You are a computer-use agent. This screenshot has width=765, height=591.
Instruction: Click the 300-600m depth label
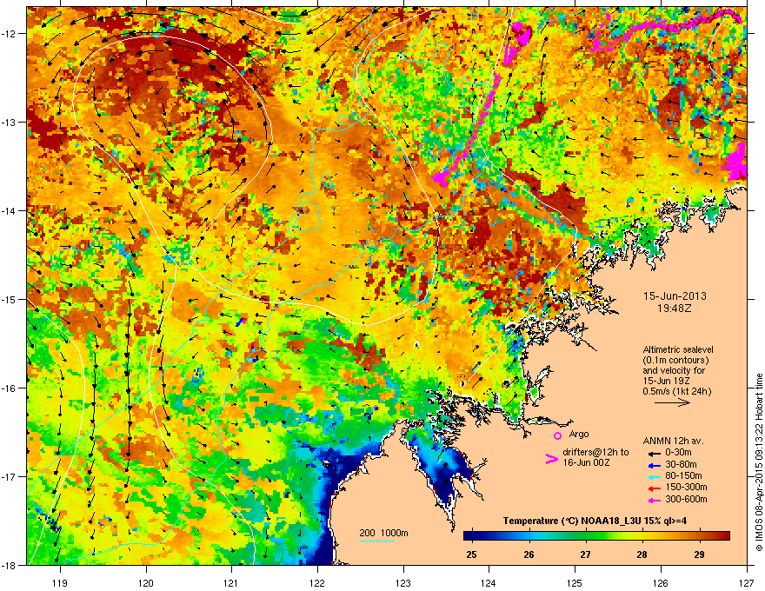click(686, 500)
